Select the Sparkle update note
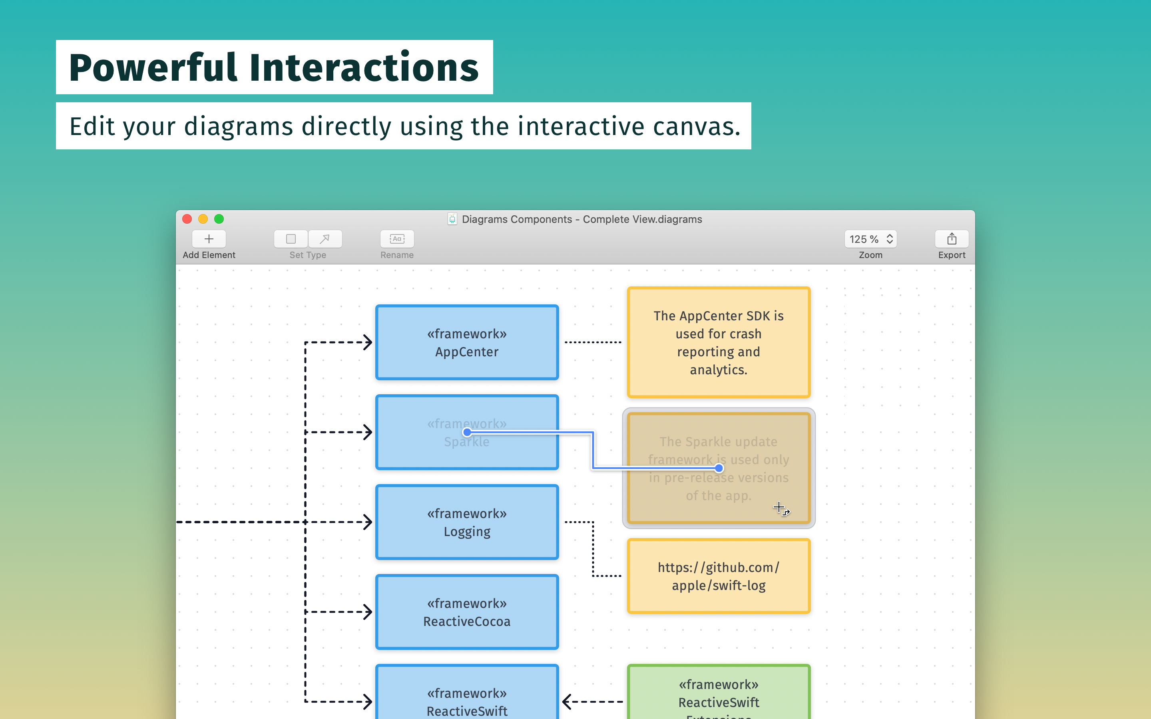 point(719,469)
